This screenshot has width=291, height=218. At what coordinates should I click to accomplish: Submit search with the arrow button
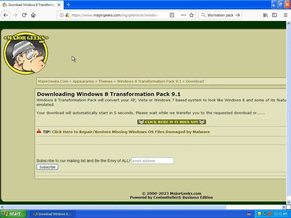pyautogui.click(x=238, y=15)
